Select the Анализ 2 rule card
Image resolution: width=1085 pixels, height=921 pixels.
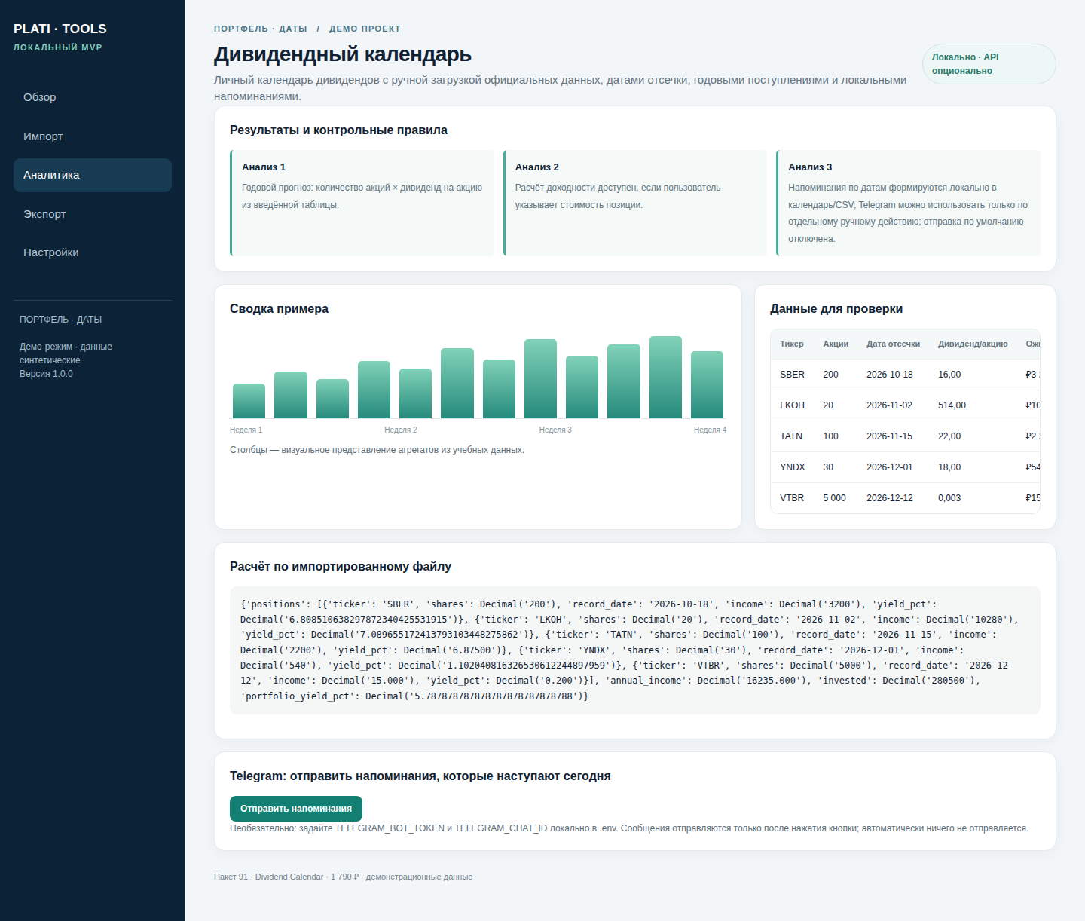coord(635,203)
